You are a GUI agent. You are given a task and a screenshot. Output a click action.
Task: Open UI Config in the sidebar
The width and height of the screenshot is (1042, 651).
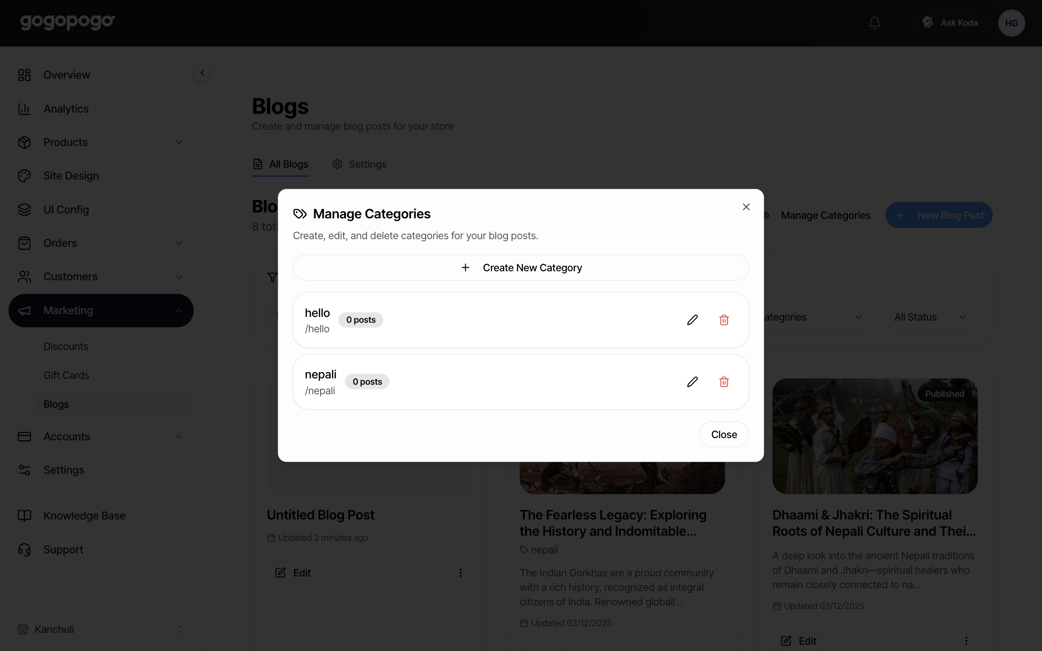pos(101,210)
